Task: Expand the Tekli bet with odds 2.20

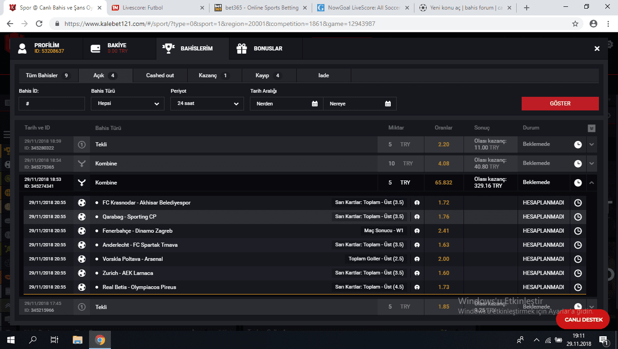Action: [x=592, y=145]
